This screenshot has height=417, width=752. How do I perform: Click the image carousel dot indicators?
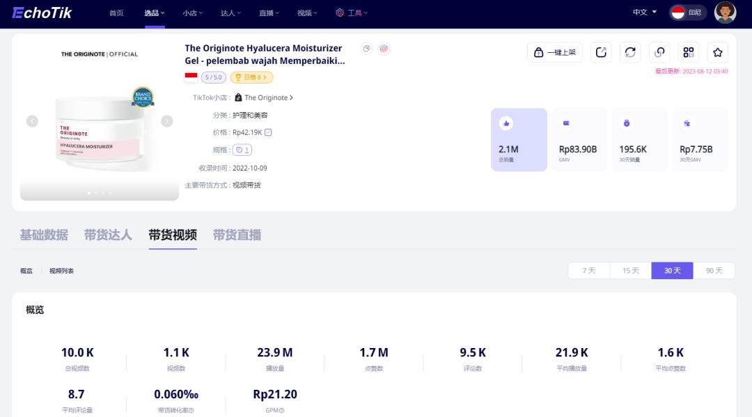coord(100,193)
